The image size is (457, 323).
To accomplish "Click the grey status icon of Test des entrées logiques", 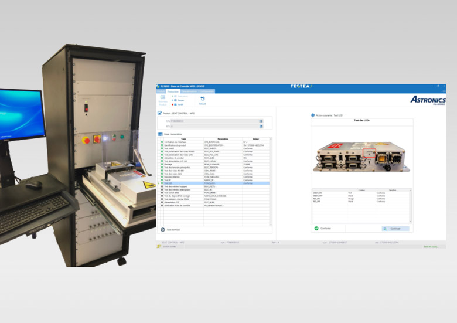I will [x=162, y=186].
